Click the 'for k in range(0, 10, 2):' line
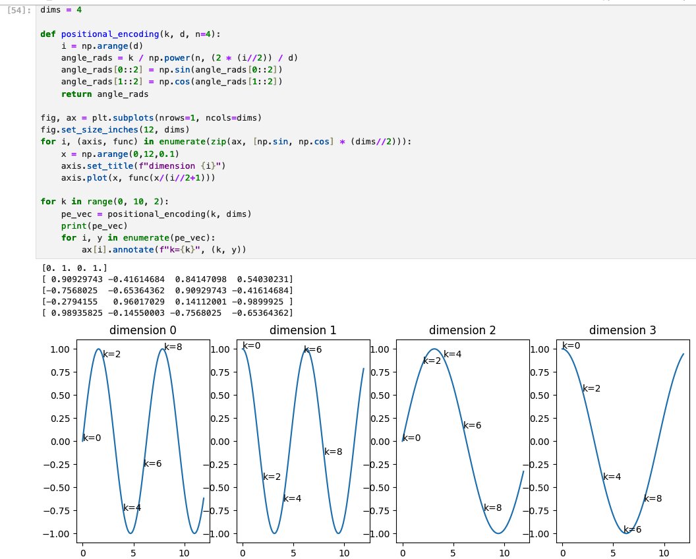696x559 pixels. (104, 202)
